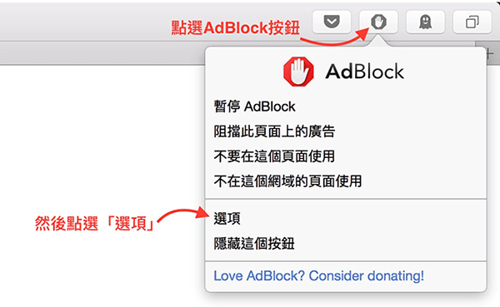Open 選項 from the AdBlock menu

[227, 219]
